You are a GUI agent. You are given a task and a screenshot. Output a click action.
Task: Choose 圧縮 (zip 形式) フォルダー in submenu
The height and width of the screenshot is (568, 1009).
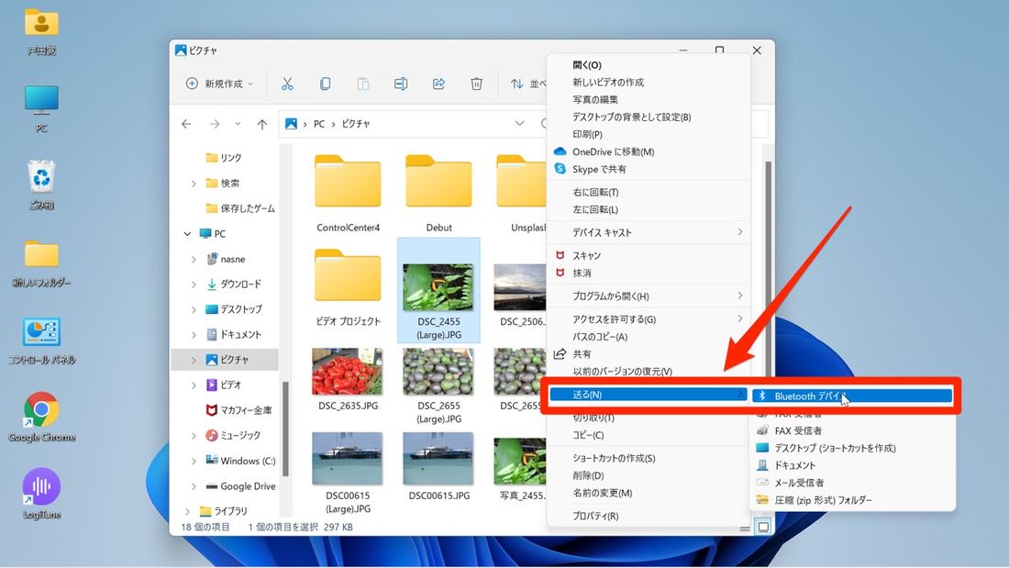click(852, 500)
